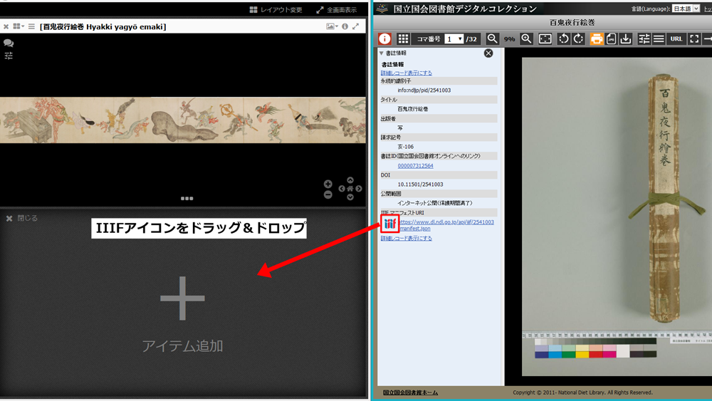Open the コマ番号 frame number dropdown
Viewport: 712px width, 401px height.
pyautogui.click(x=454, y=39)
